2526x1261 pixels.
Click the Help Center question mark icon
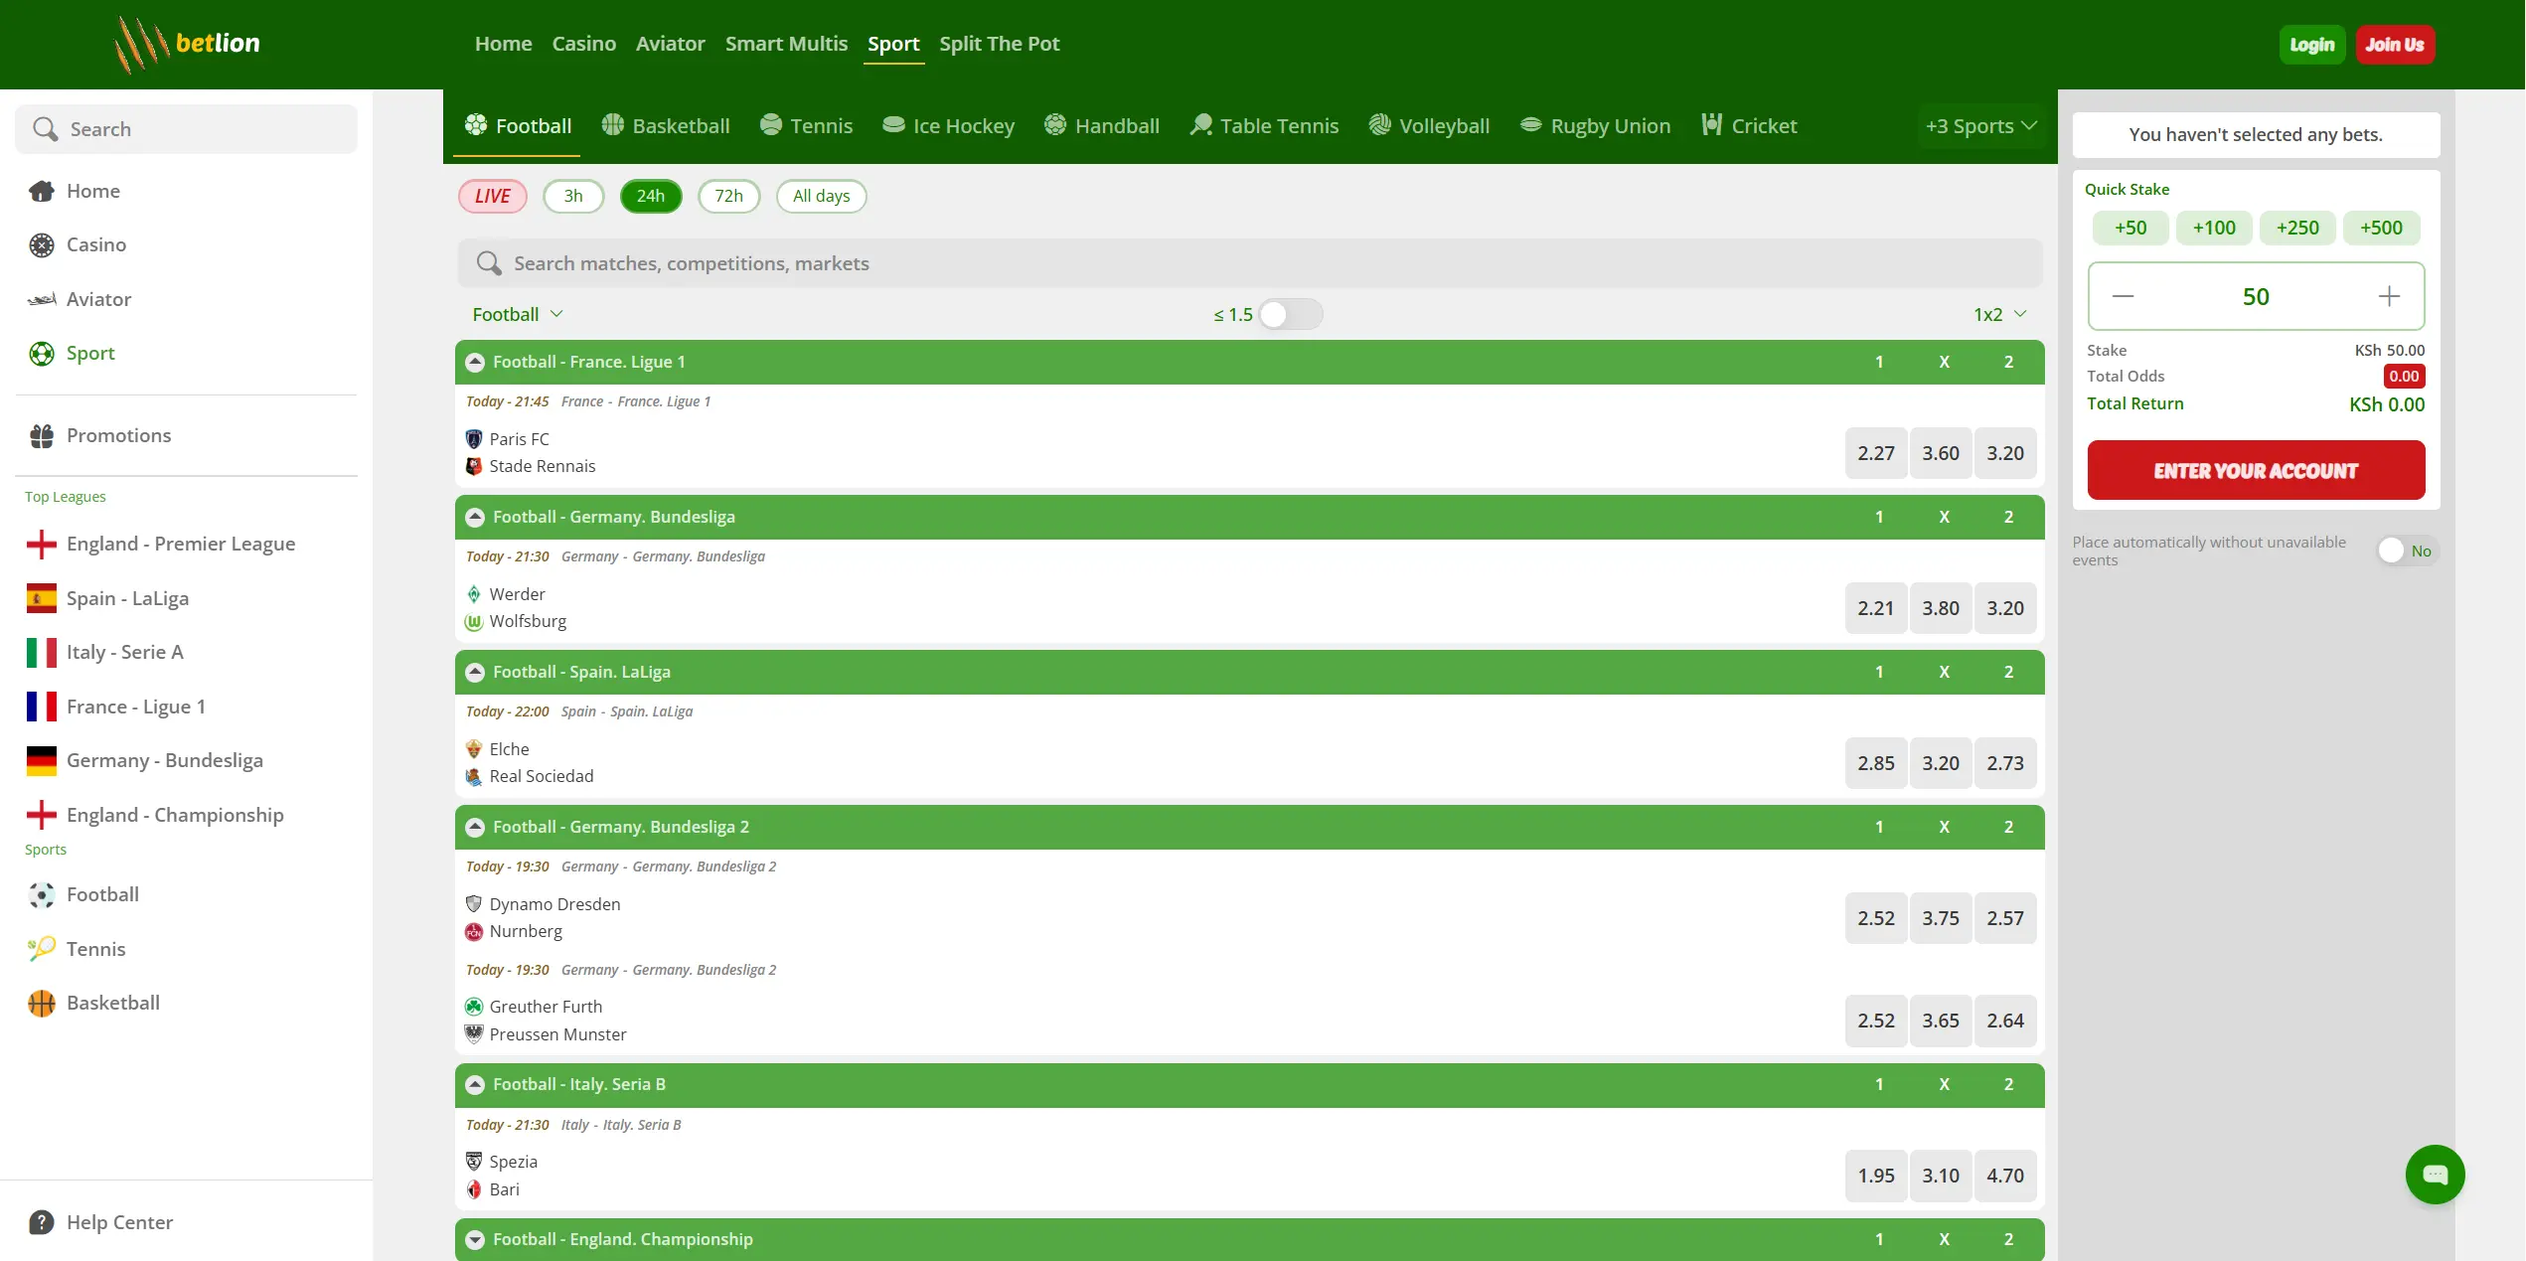coord(42,1222)
